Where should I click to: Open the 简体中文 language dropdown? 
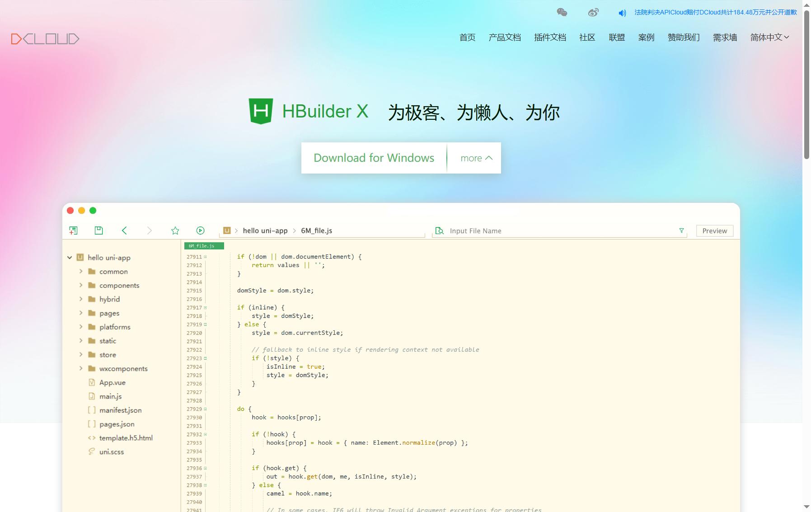pos(770,38)
